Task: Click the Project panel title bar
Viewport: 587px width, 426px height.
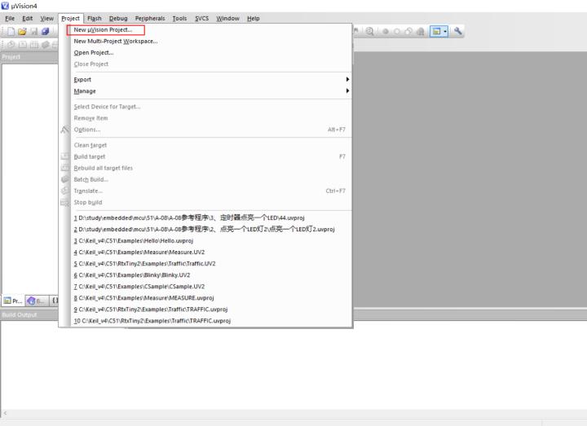Action: (29, 57)
